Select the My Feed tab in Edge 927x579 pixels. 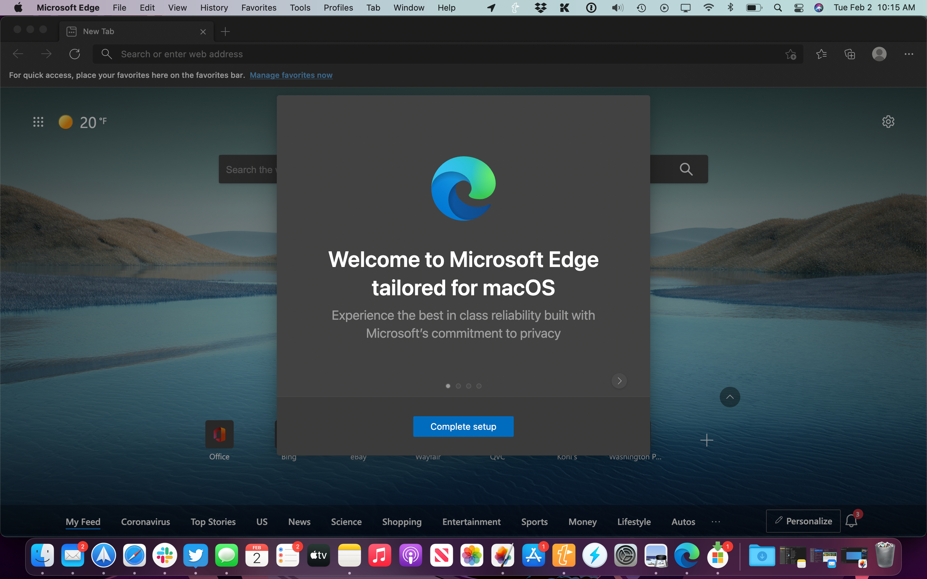point(82,522)
